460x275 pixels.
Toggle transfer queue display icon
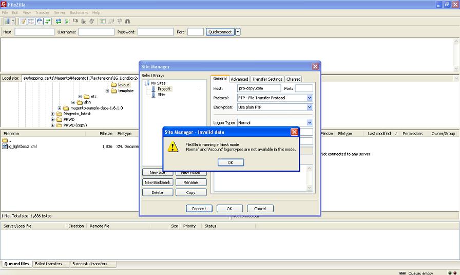tap(48, 21)
